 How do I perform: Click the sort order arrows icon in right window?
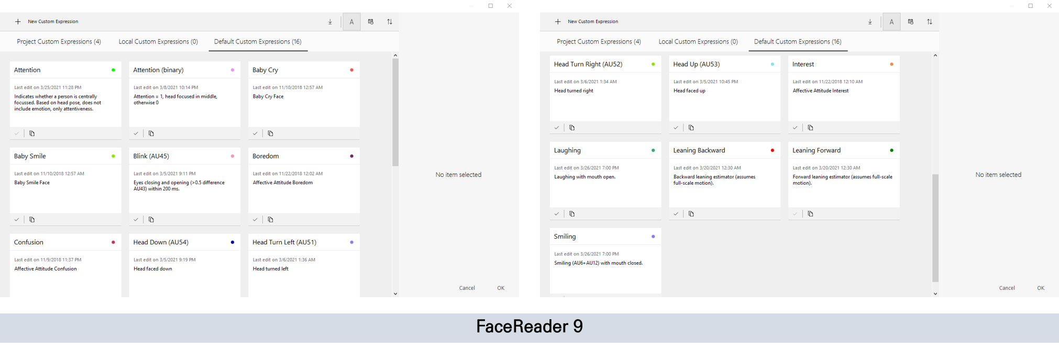coord(930,22)
